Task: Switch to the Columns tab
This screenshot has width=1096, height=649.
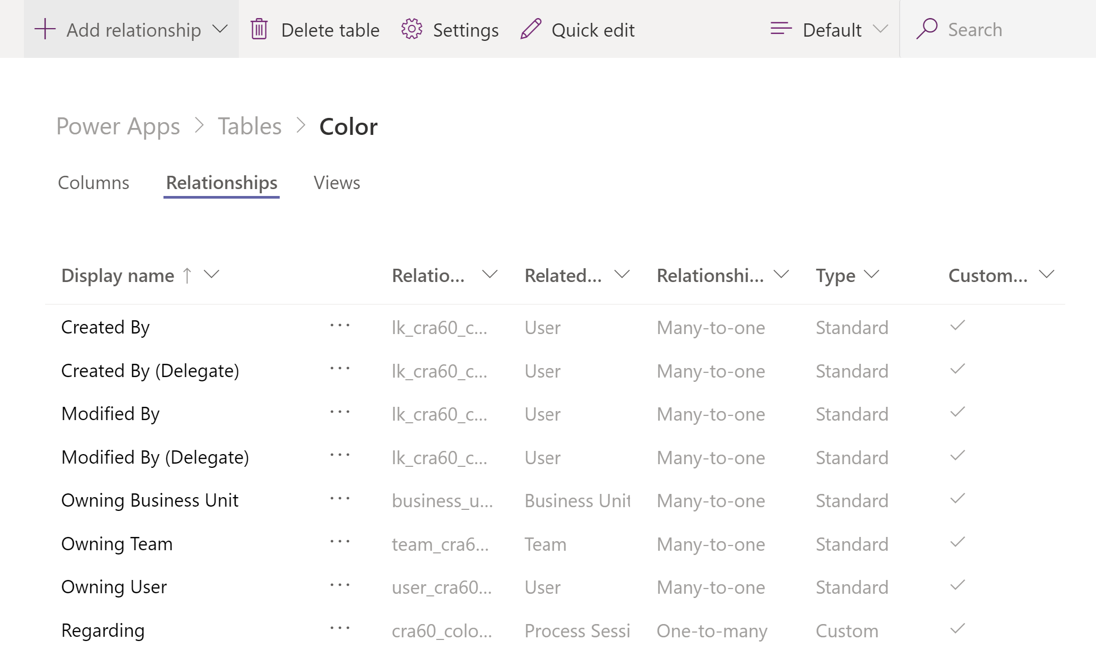Action: [x=93, y=183]
